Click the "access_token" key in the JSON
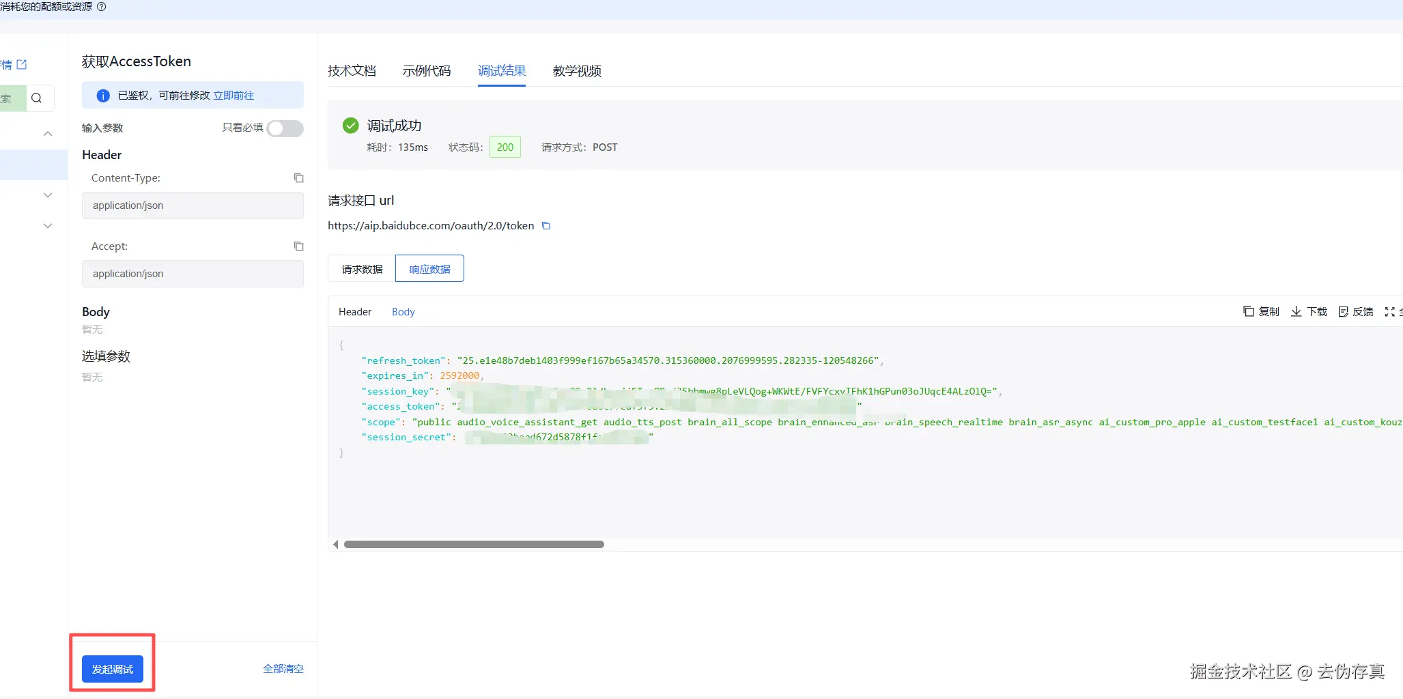 [x=401, y=407]
